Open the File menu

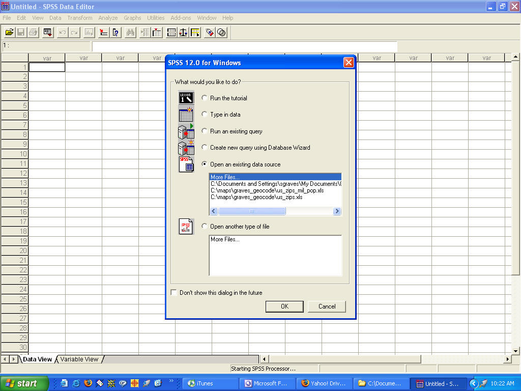click(x=7, y=18)
